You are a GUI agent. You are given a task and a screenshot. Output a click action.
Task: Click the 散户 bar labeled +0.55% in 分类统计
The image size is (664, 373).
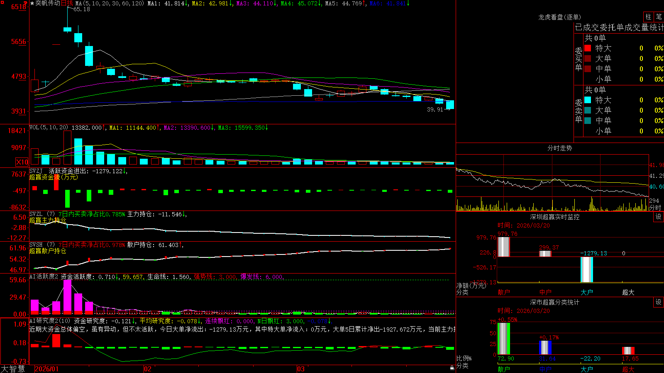click(x=503, y=339)
